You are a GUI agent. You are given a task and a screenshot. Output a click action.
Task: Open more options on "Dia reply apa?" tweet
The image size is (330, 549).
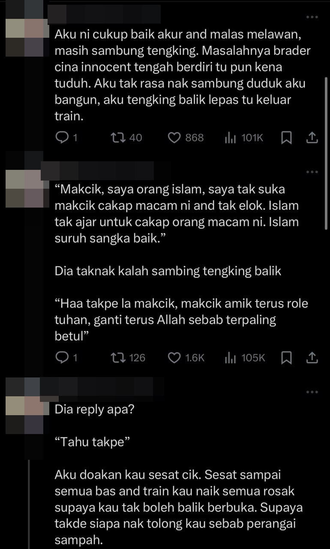pyautogui.click(x=312, y=392)
